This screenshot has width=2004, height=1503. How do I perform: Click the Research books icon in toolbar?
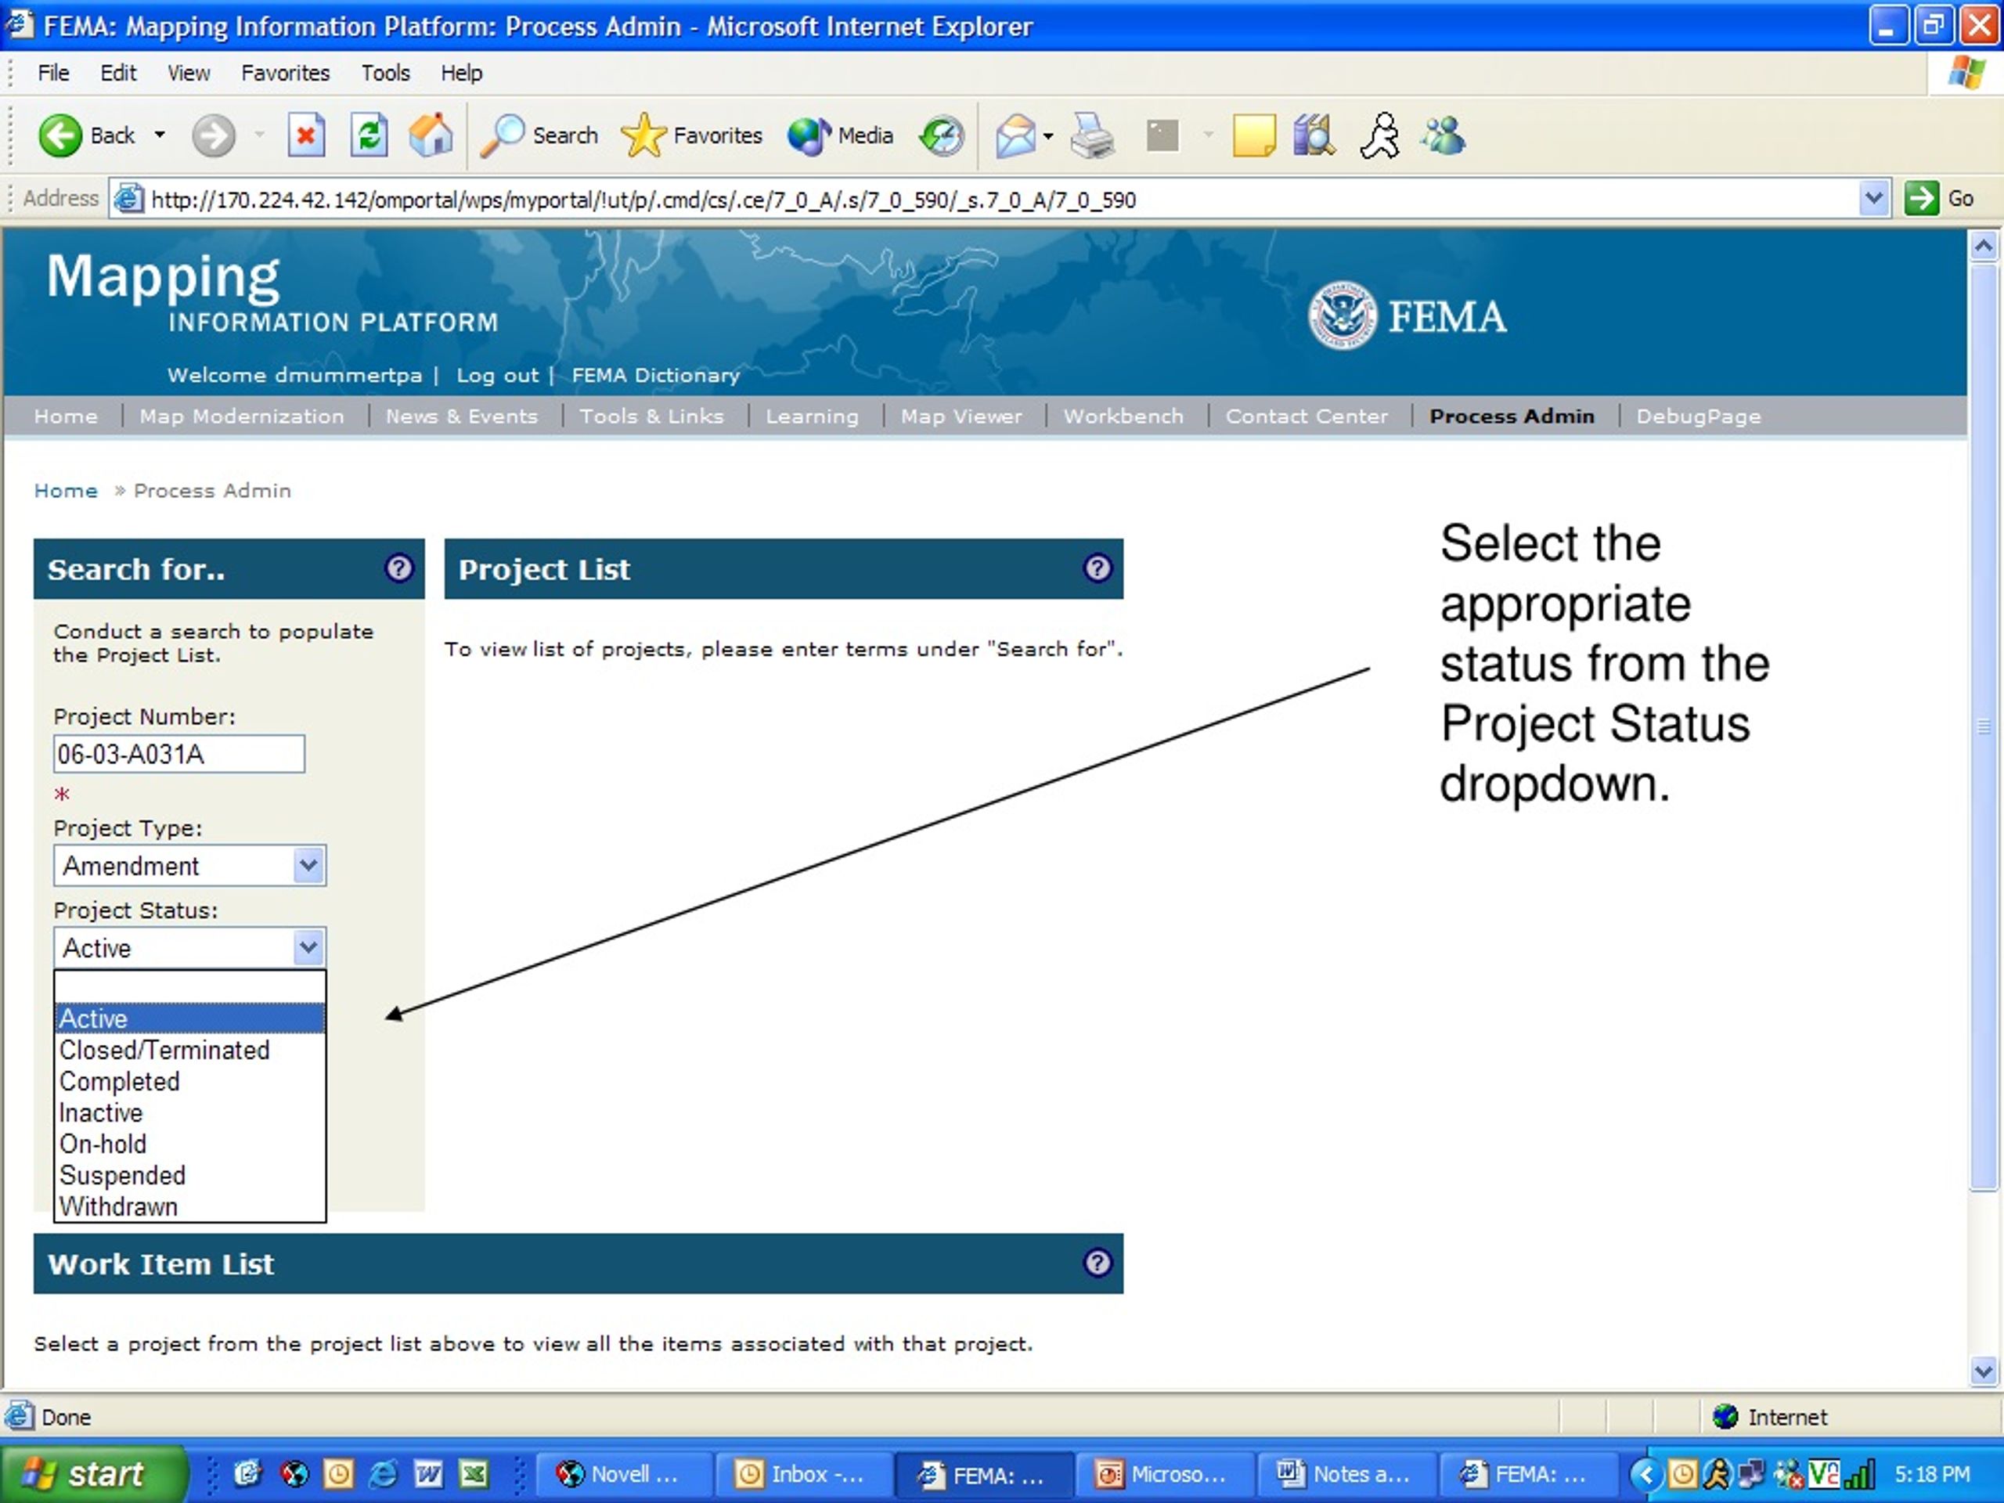(x=1314, y=136)
